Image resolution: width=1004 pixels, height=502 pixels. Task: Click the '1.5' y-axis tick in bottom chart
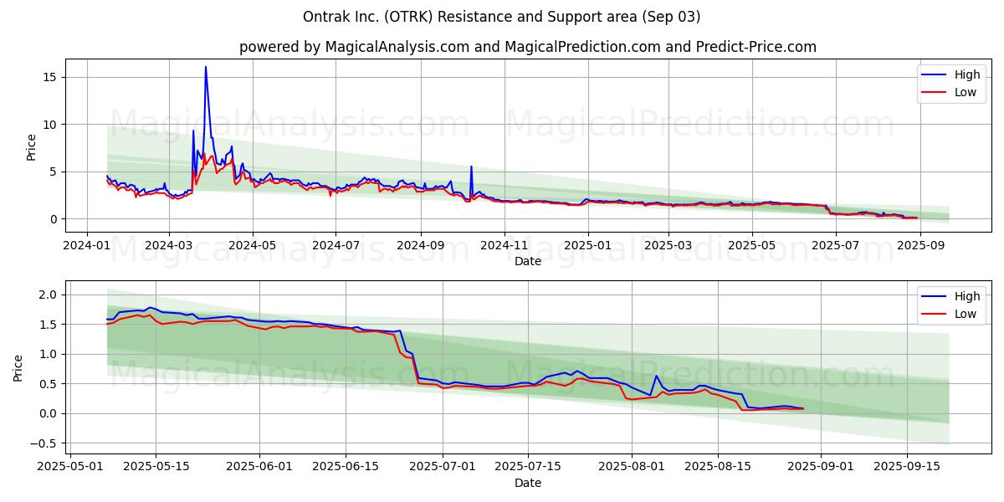[49, 325]
